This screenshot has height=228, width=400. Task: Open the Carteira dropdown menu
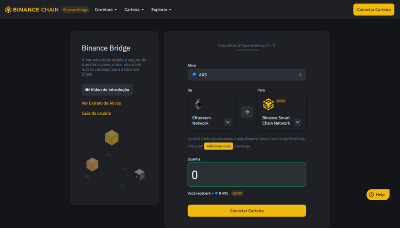tap(134, 10)
